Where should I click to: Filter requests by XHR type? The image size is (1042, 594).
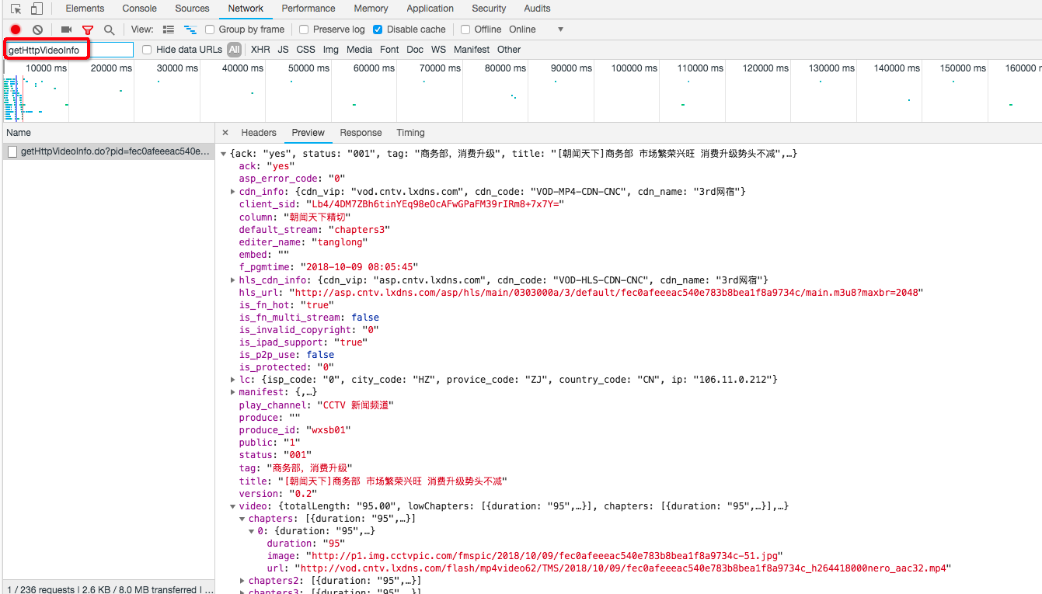(x=260, y=50)
